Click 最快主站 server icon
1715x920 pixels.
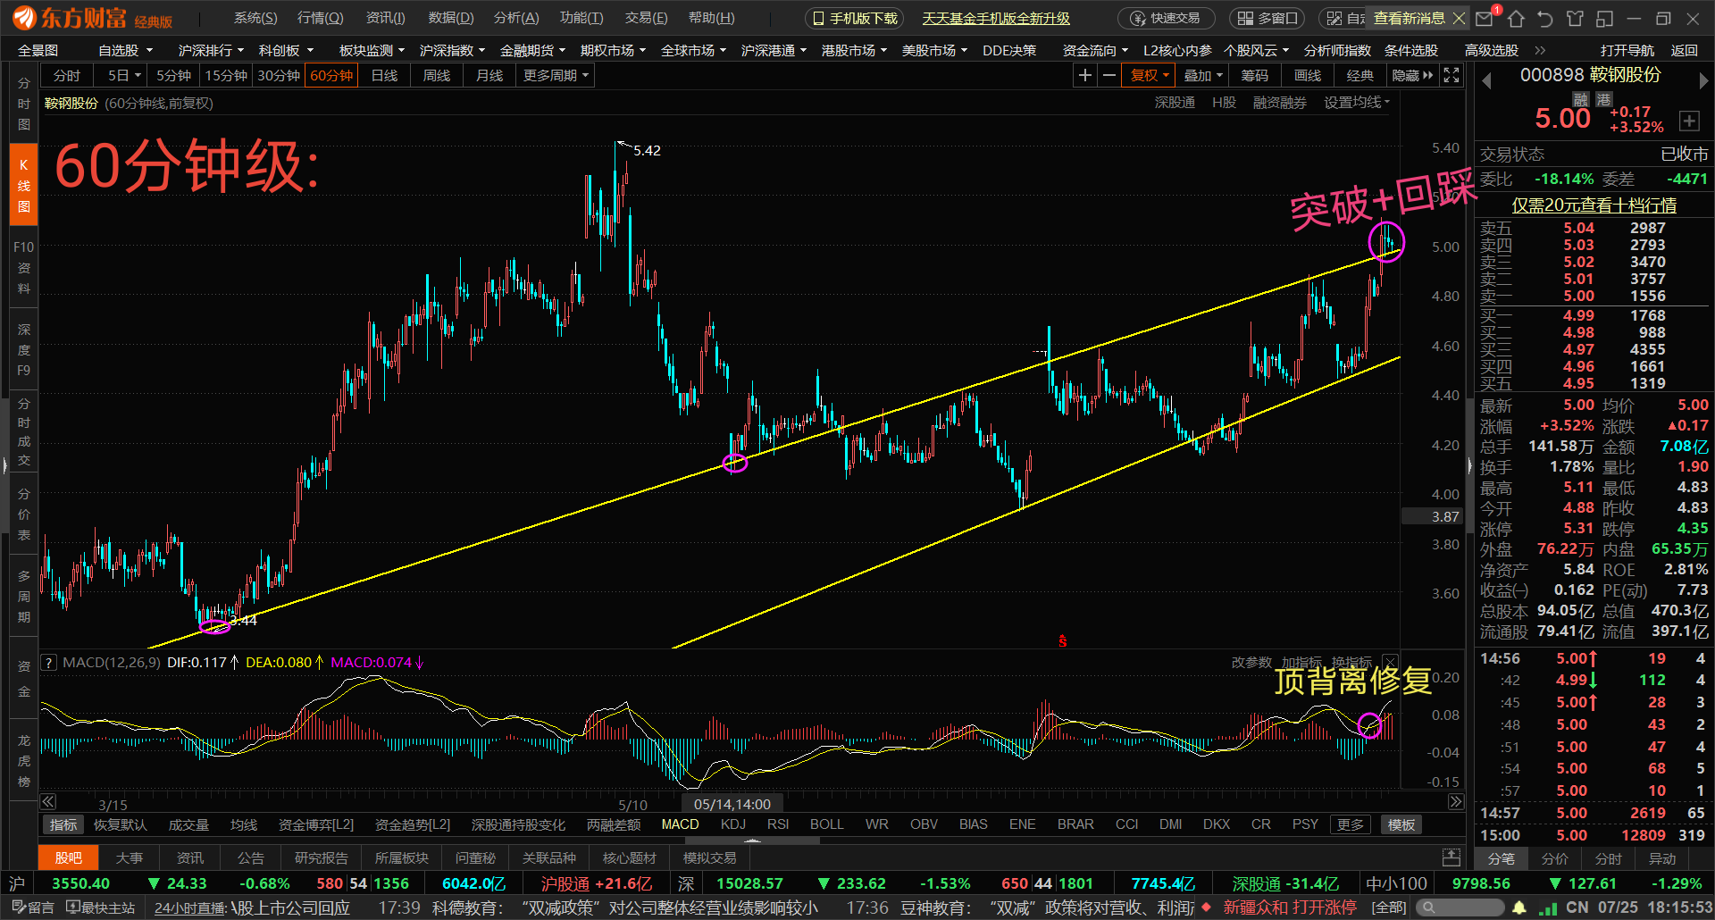(101, 907)
